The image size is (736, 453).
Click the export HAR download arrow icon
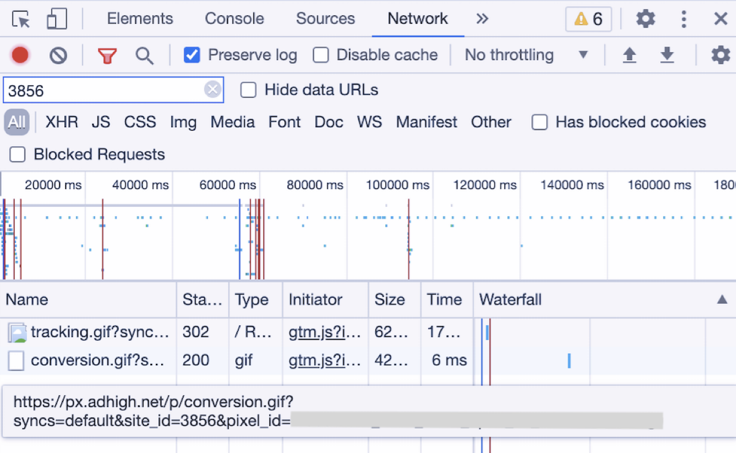pos(667,55)
